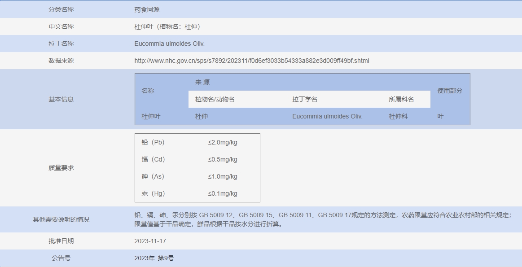The image size is (522, 267).
Task: Select the ≤0.5mg/kg cadmium limit
Action: coord(223,159)
